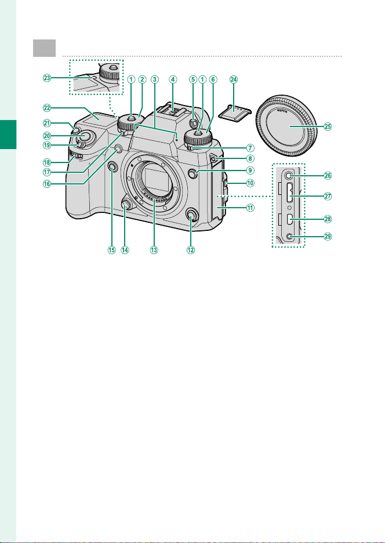The image size is (385, 543).
Task: Select the dark green section tab on left edge
Action: pyautogui.click(x=8, y=135)
